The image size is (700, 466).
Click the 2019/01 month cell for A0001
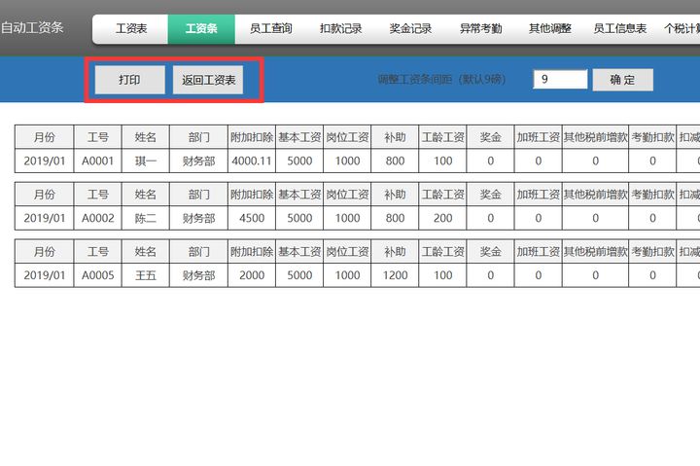pyautogui.click(x=44, y=161)
